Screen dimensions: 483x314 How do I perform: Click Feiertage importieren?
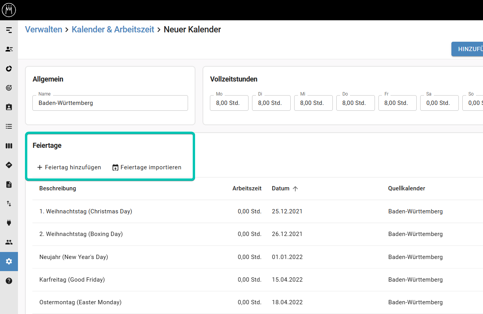click(147, 167)
